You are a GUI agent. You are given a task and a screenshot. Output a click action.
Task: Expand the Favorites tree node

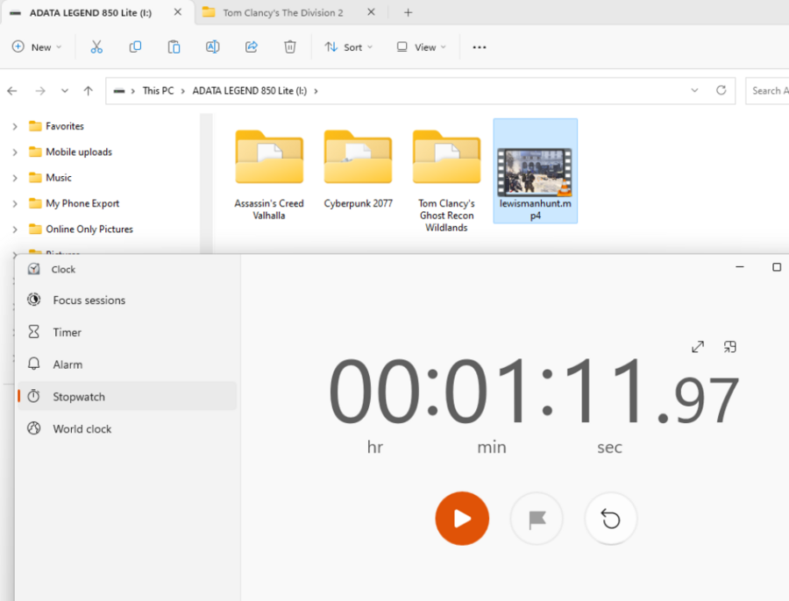(15, 126)
